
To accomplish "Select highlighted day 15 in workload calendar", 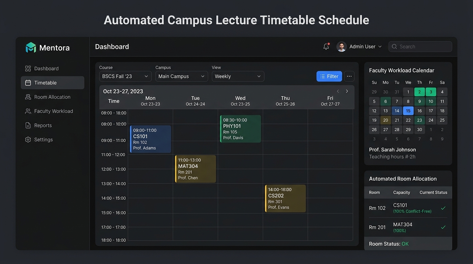I will tap(408, 111).
